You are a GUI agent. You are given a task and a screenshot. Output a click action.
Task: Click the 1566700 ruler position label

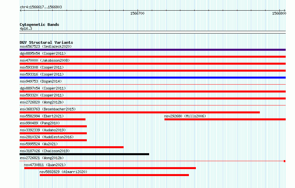(137, 13)
